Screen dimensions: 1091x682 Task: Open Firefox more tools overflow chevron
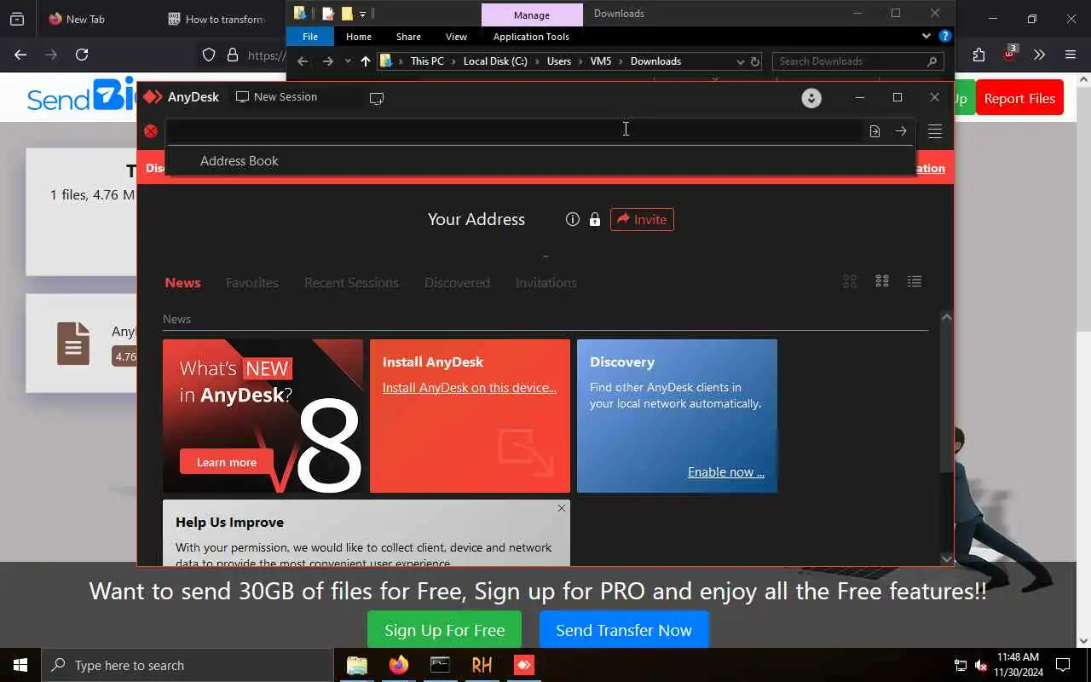[1039, 55]
